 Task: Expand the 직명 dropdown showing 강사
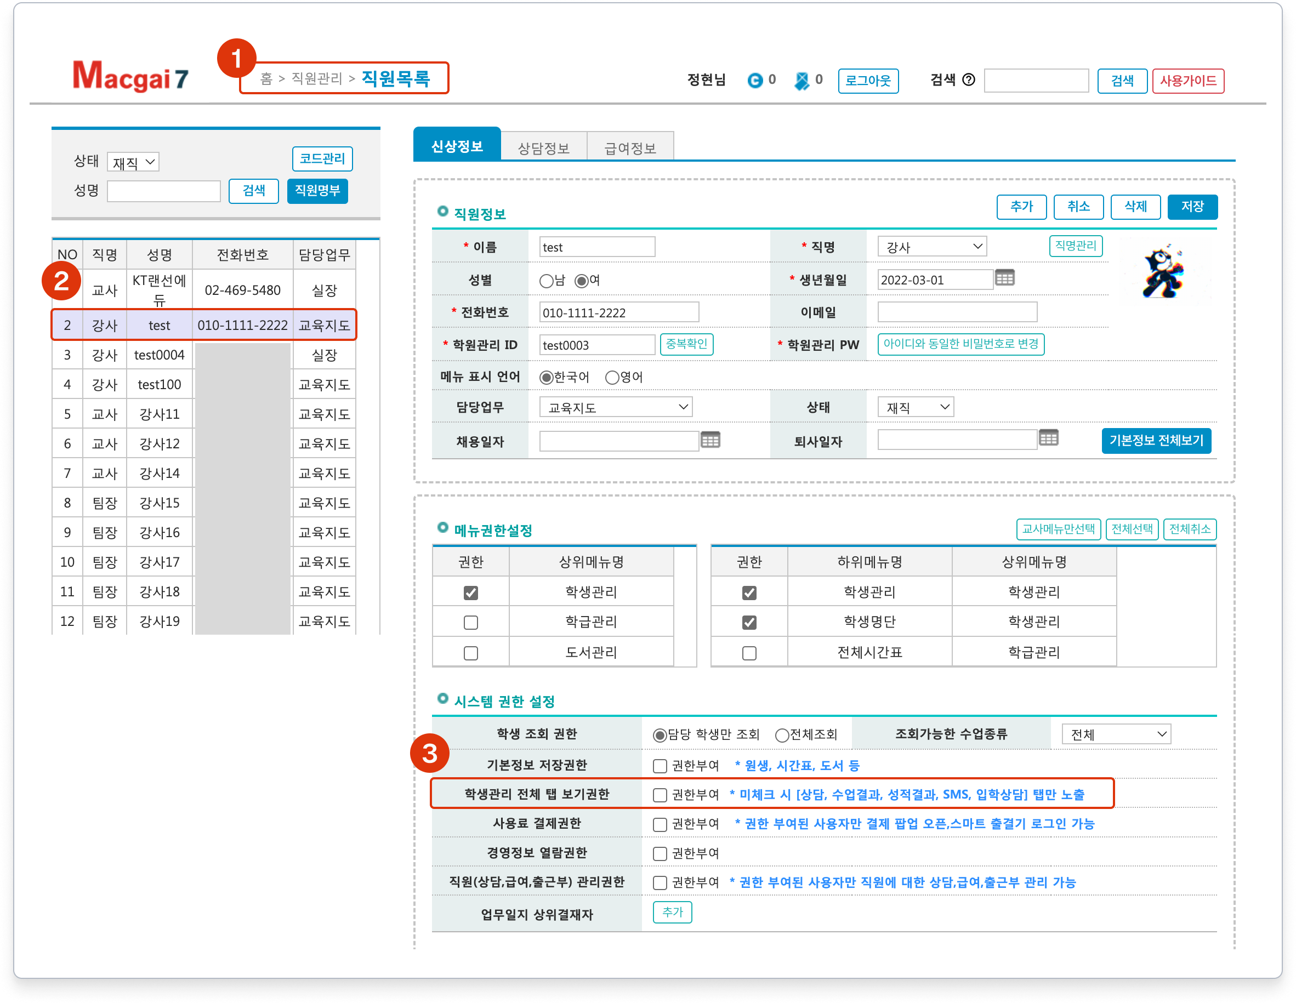click(931, 247)
